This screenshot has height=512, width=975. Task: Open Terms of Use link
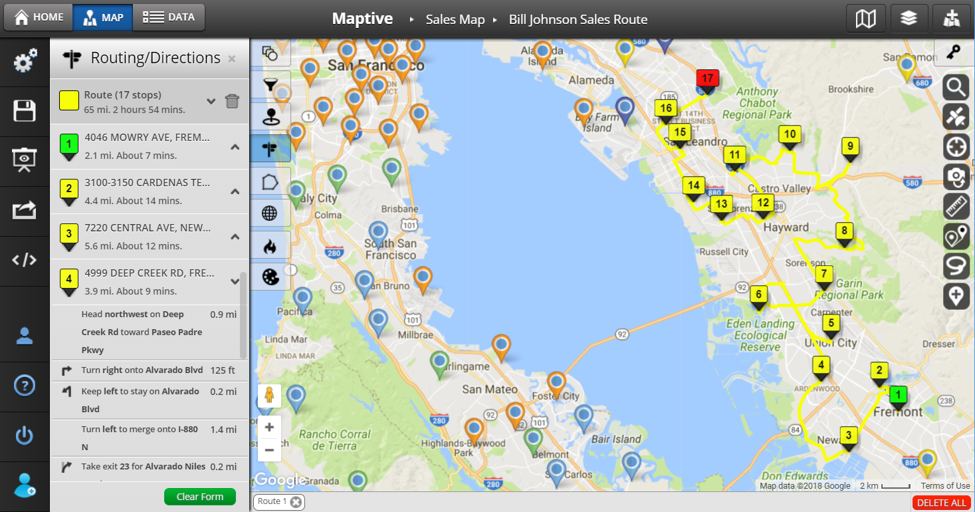[945, 486]
